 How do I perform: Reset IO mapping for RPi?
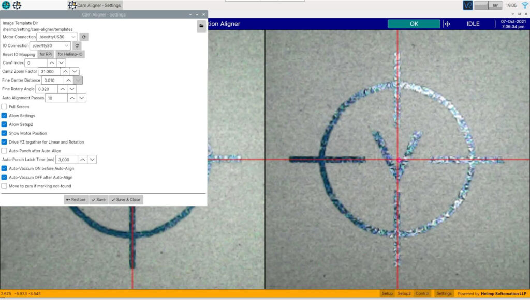[x=46, y=54]
